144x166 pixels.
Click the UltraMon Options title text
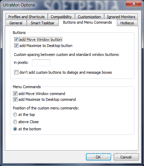click(19, 5)
